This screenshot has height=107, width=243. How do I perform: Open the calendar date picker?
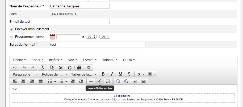[x=53, y=37]
